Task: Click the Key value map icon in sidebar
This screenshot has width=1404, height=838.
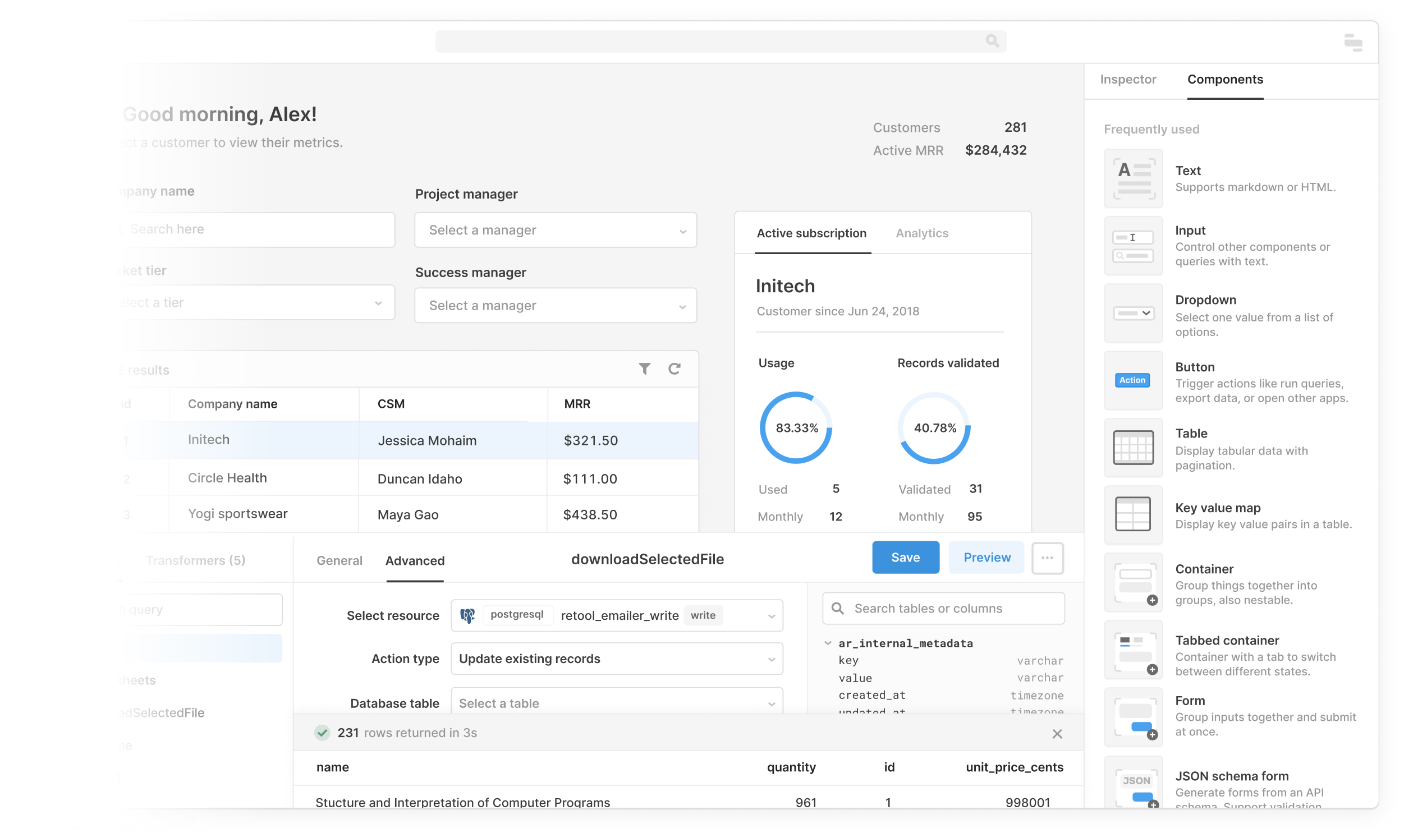Action: 1132,515
